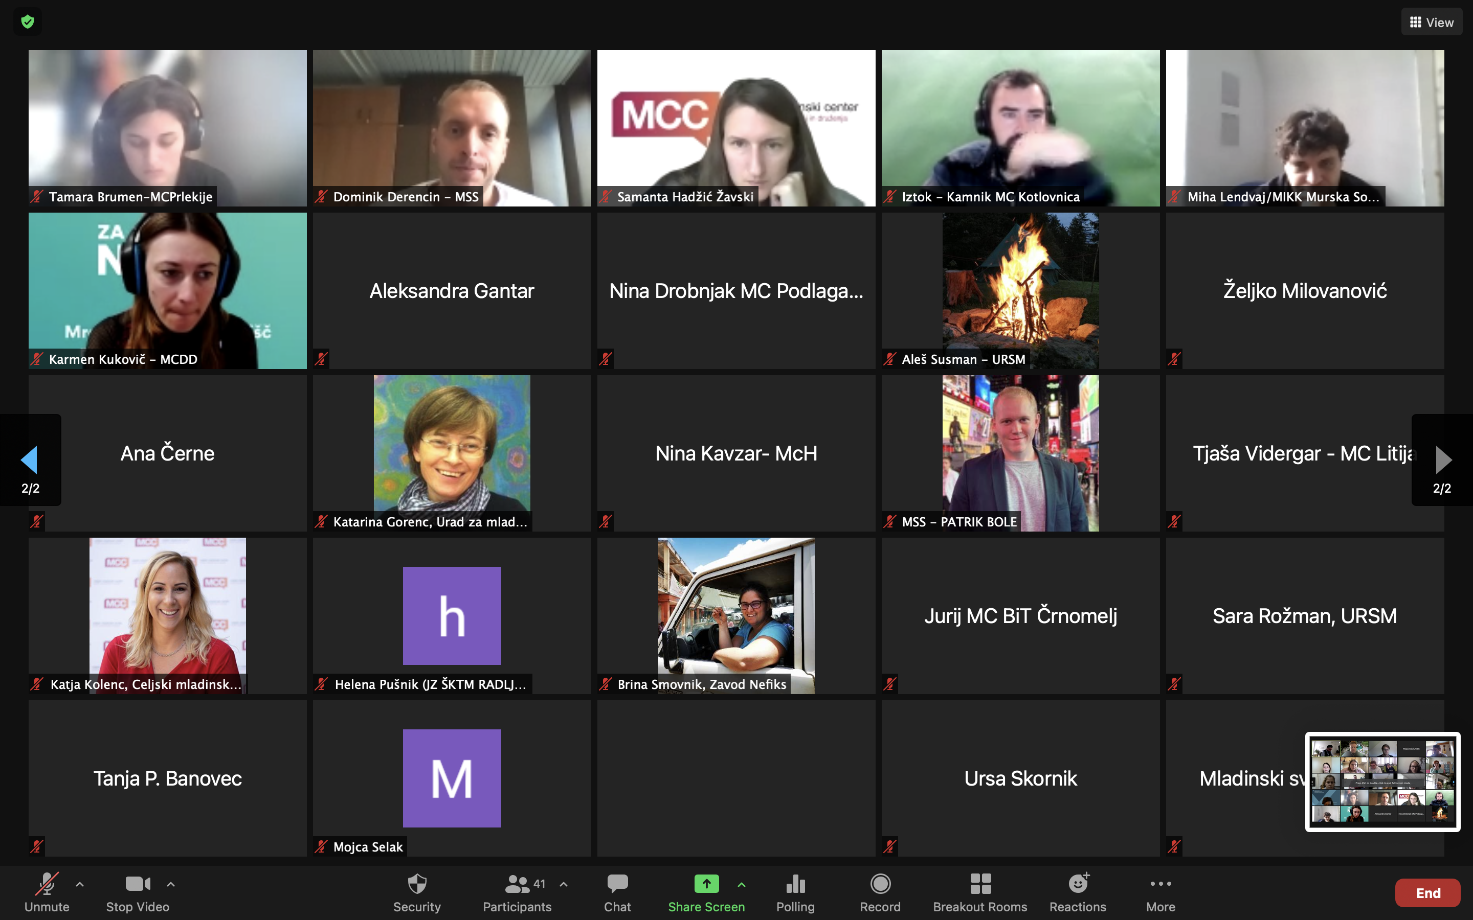Expand video options arrow beside Stop Video
Screen dimensions: 1473x920
click(171, 884)
